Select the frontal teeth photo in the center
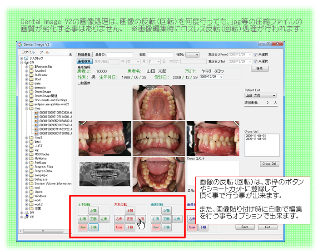Screen dimensions: 318x252 pyautogui.click(x=159, y=138)
